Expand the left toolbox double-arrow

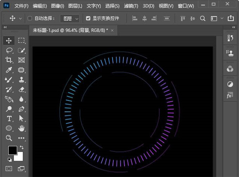point(5,27)
